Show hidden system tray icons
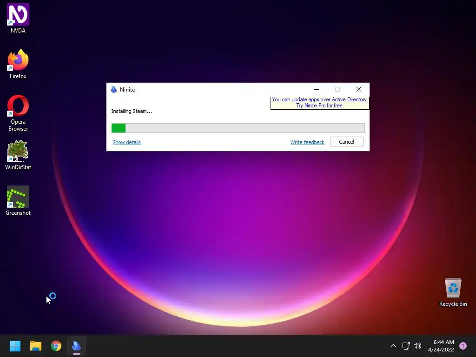This screenshot has height=357, width=476. [x=393, y=346]
